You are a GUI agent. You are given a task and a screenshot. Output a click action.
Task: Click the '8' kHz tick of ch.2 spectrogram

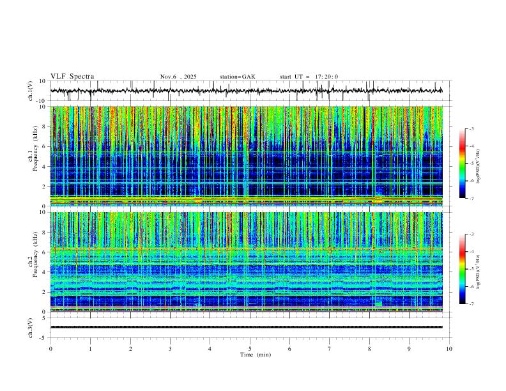coord(44,233)
